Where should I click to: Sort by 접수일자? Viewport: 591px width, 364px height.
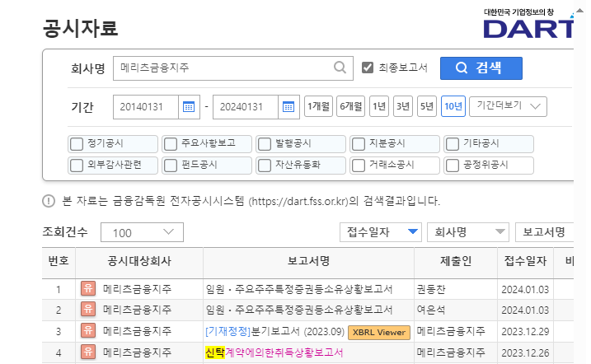[382, 232]
